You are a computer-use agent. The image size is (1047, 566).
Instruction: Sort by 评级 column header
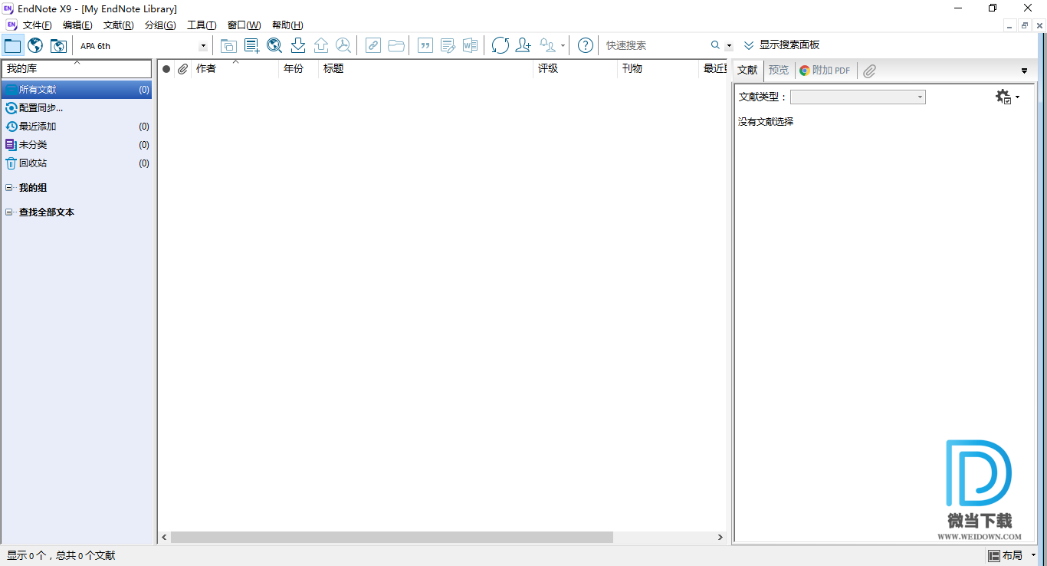coord(575,69)
